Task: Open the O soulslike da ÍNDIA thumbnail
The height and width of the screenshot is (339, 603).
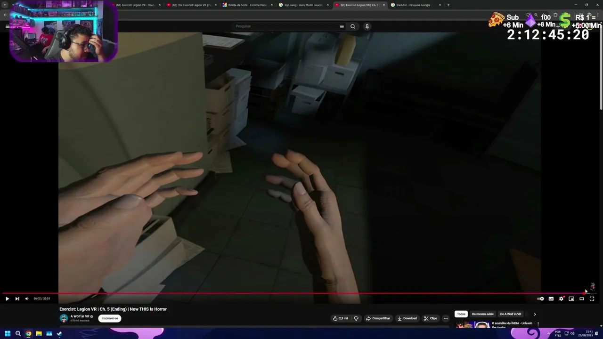Action: [473, 324]
